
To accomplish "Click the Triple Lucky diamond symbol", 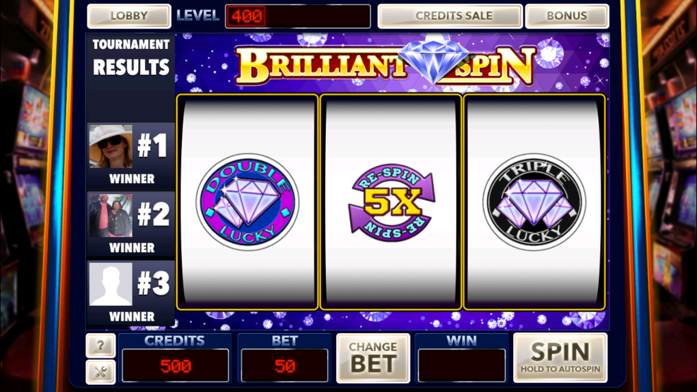I will pos(534,201).
